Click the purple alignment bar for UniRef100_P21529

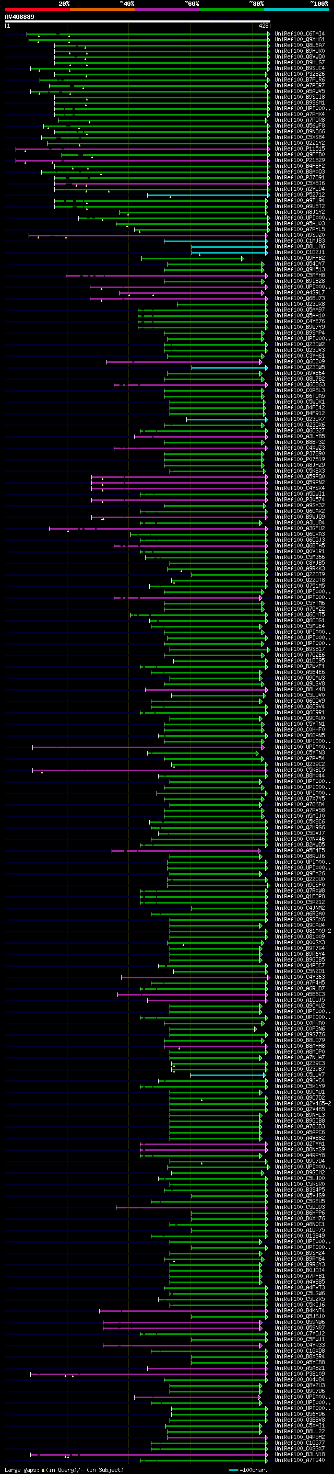coord(142,161)
